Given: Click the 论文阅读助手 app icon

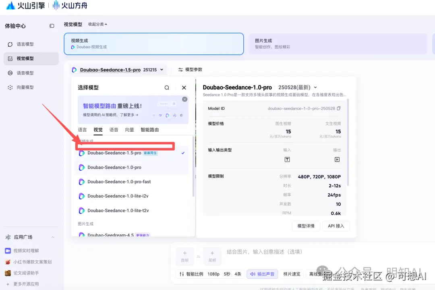Looking at the screenshot, I should (8, 273).
